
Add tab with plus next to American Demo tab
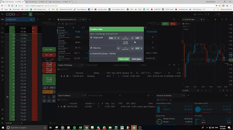click(x=89, y=19)
